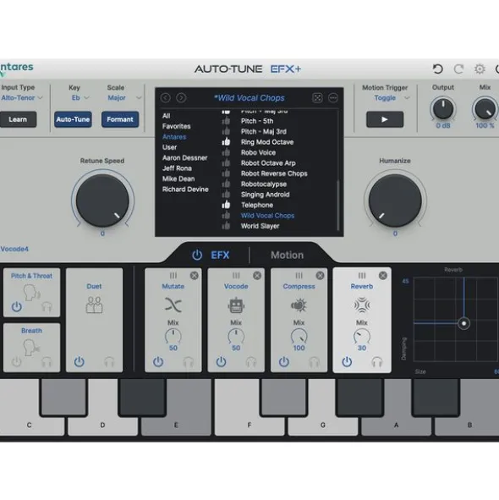The width and height of the screenshot is (499, 500).
Task: Grab the Mutate slot drag handle
Action: pos(173,275)
